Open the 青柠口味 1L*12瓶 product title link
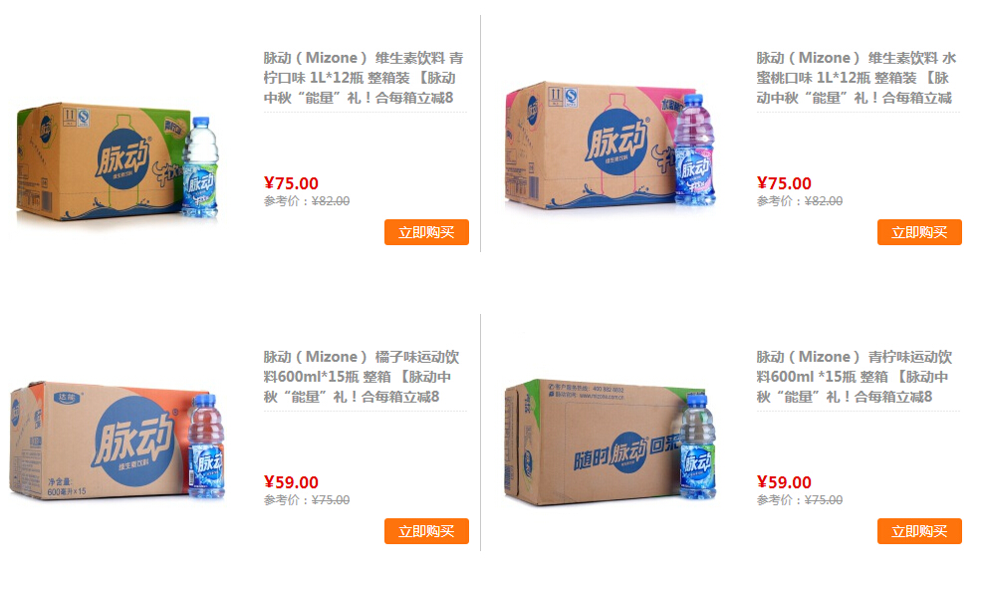This screenshot has width=983, height=590. point(364,78)
